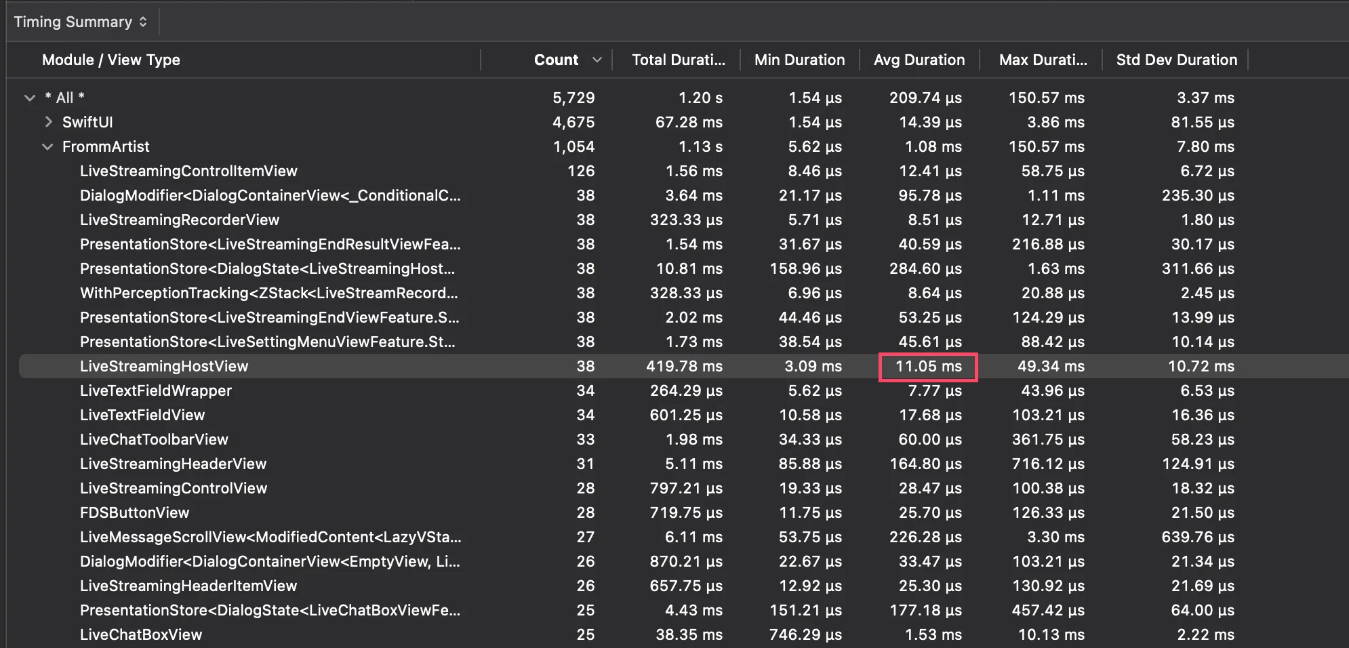Select the LiveMessageScrollView<ModifiedContent row
The height and width of the screenshot is (648, 1349).
click(683, 537)
